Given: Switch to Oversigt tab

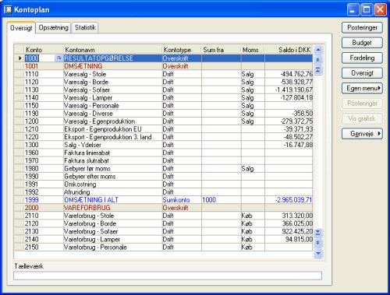Looking at the screenshot, I should tap(21, 28).
